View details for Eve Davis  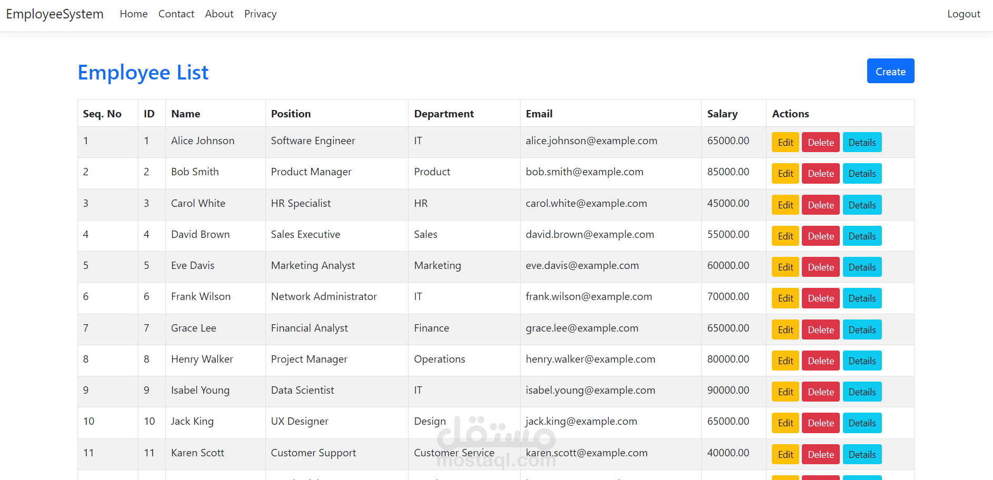coord(862,267)
